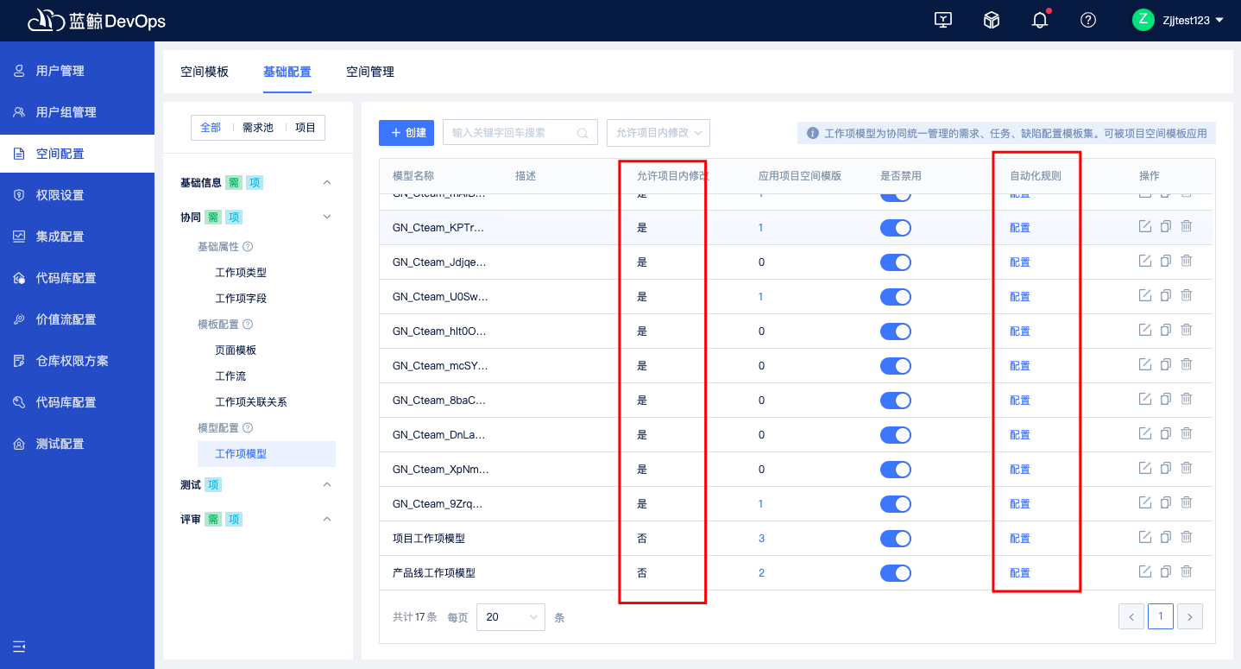Toggle the switch for 项目工作项模型
Image resolution: width=1241 pixels, height=669 pixels.
pyautogui.click(x=896, y=539)
